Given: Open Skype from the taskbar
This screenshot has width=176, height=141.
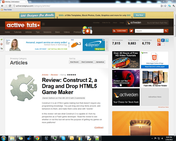Looking at the screenshot, I should pyautogui.click(x=63, y=138).
